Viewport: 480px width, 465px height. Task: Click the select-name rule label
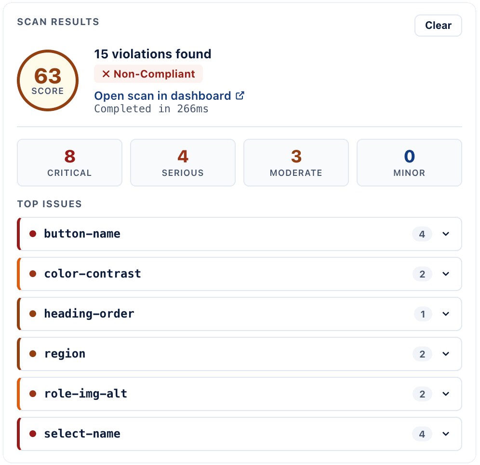click(x=82, y=434)
